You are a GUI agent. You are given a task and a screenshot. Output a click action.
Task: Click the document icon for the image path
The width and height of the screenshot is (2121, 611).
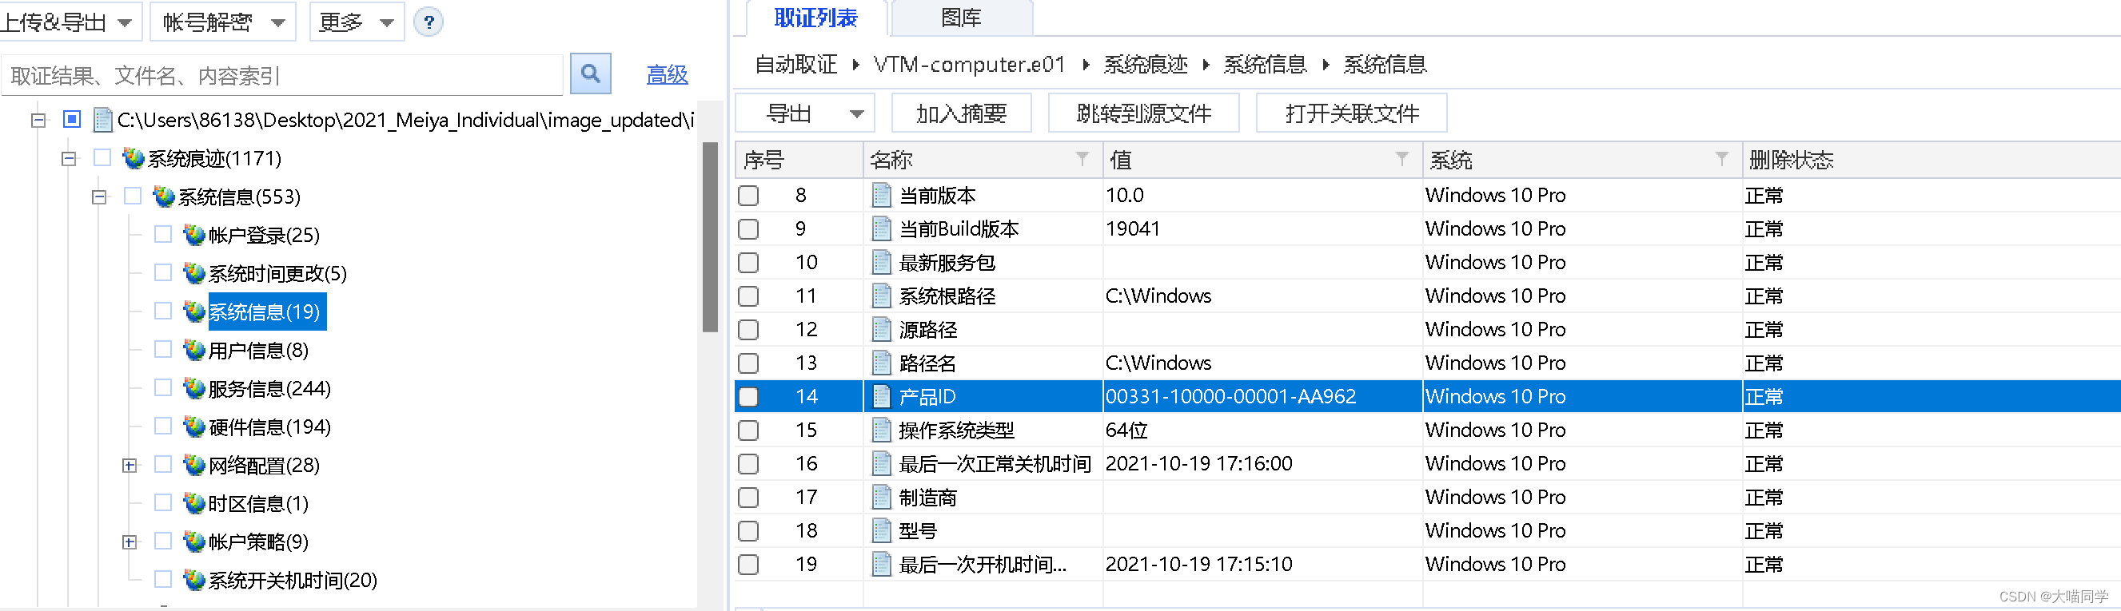[103, 120]
